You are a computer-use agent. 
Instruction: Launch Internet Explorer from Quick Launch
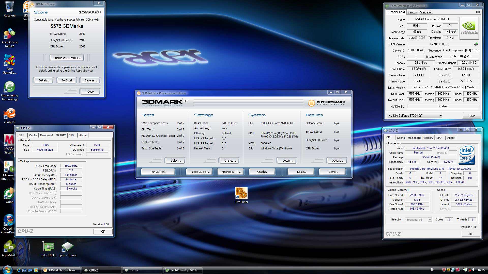(18, 270)
